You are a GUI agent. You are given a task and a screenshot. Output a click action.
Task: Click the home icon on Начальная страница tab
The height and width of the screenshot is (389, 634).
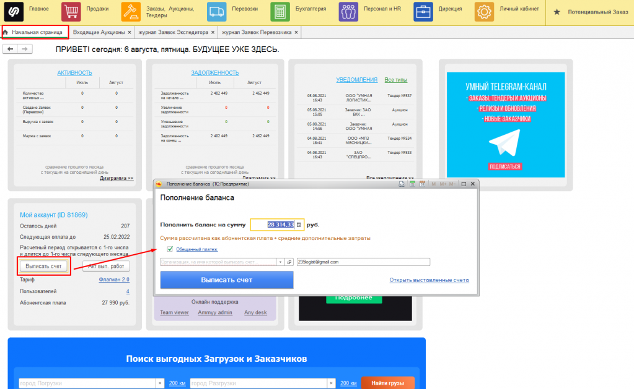click(x=6, y=32)
